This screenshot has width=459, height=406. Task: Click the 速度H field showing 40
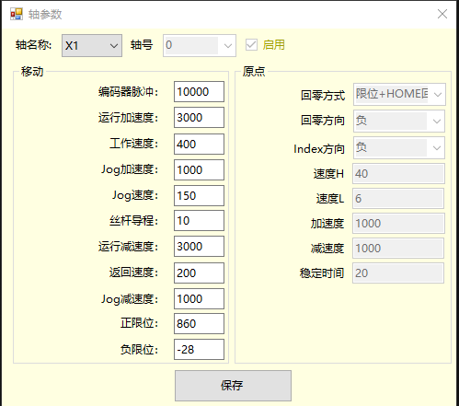click(398, 174)
